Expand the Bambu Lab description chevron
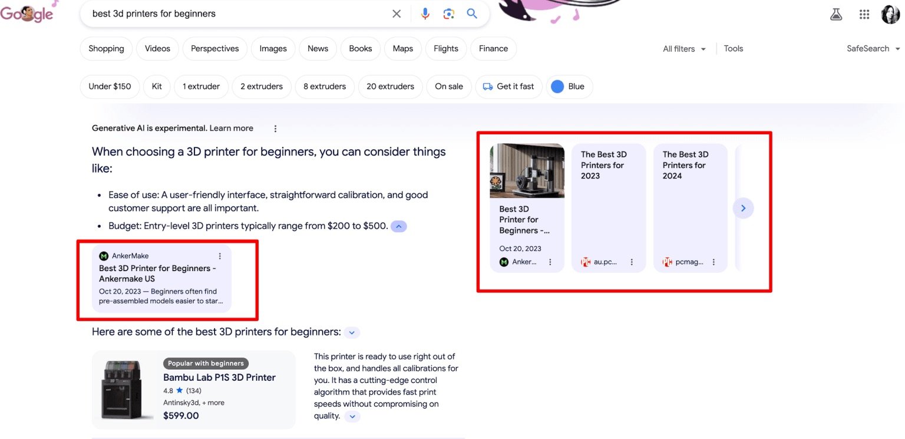The height and width of the screenshot is (439, 905). click(x=352, y=417)
